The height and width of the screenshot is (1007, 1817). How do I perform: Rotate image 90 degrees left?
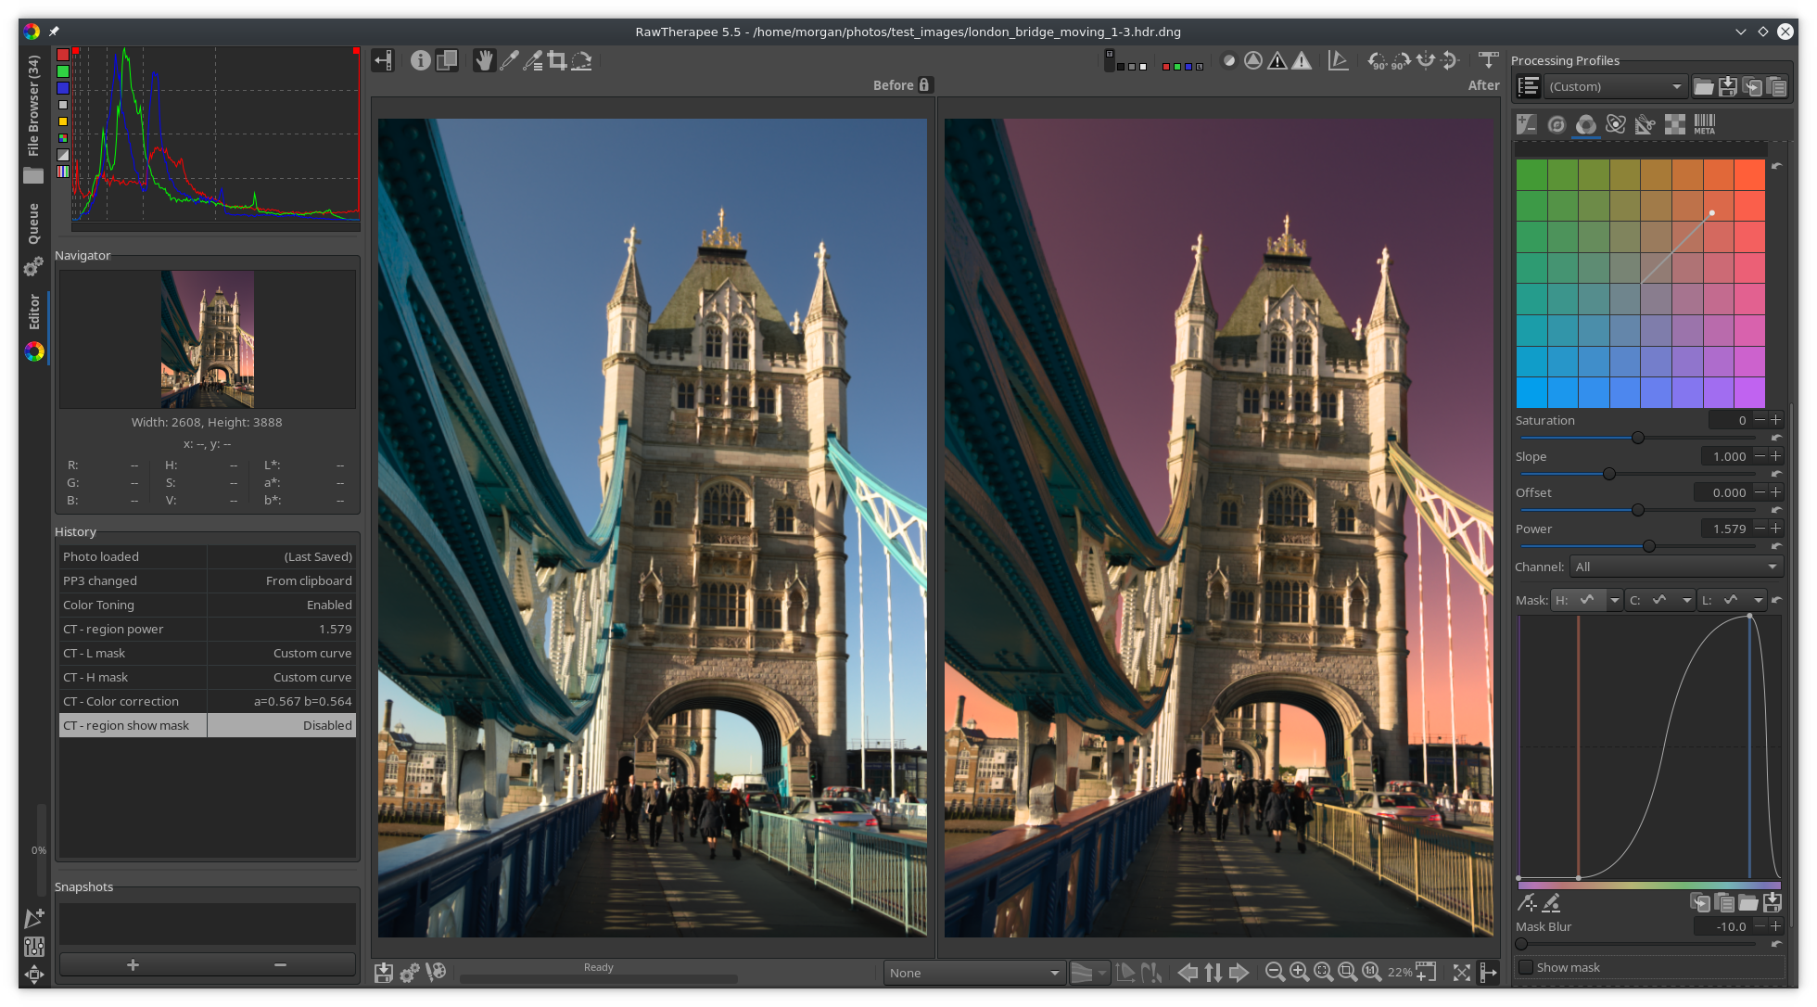tap(1378, 61)
